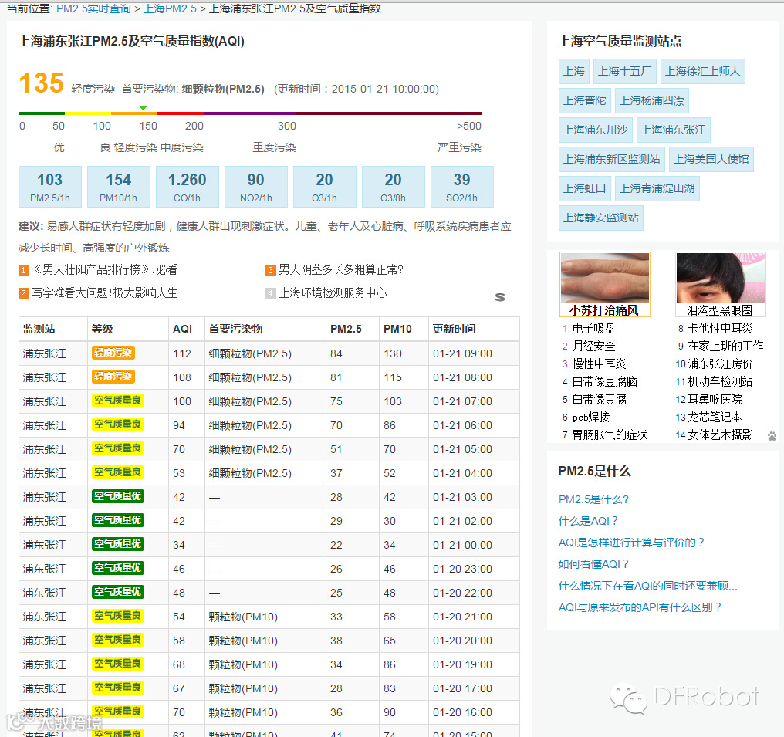The height and width of the screenshot is (737, 784).
Task: Open the 耳鼻喉医院 sidebar link
Action: [715, 400]
